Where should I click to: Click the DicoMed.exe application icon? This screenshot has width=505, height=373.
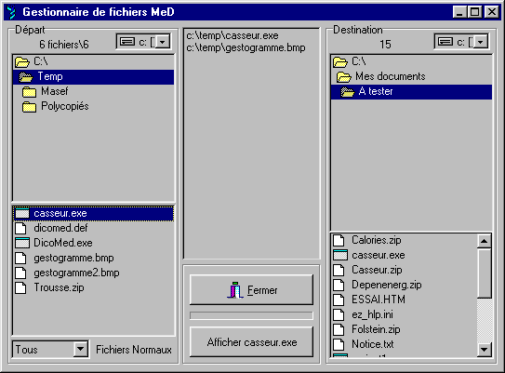(22, 243)
